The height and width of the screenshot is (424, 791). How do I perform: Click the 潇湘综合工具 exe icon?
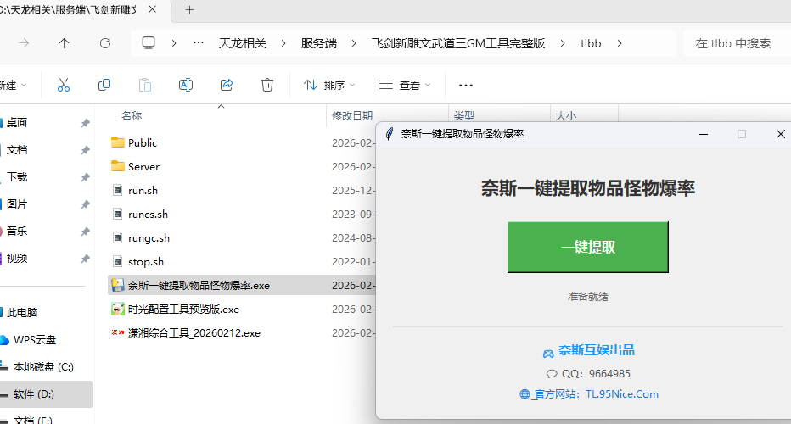pos(117,332)
